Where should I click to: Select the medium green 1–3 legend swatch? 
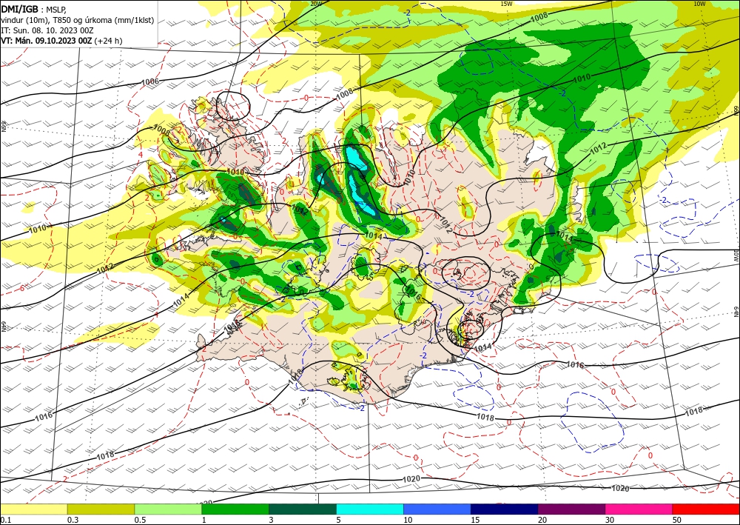pyautogui.click(x=235, y=509)
